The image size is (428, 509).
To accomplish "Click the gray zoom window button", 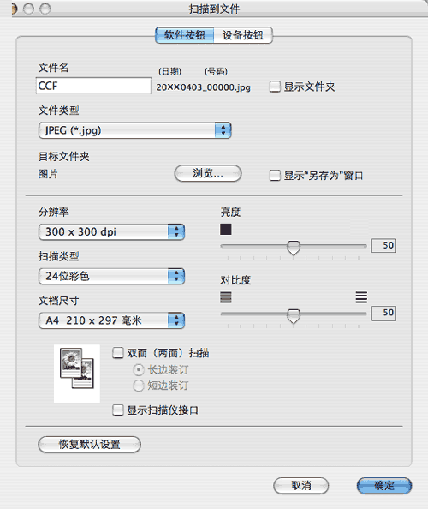I will point(45,9).
